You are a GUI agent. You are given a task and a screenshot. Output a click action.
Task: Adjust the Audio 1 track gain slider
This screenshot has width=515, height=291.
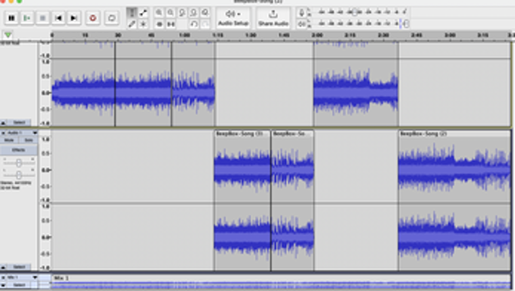19,162
